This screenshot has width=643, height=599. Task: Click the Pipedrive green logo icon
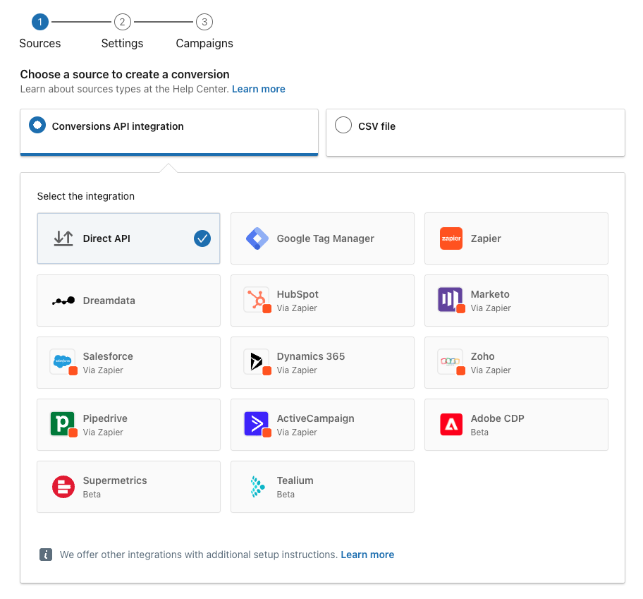[63, 424]
